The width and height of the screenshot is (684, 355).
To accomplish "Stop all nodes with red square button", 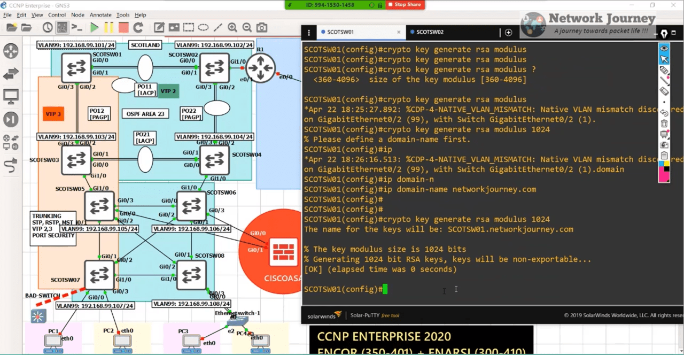I will point(123,27).
